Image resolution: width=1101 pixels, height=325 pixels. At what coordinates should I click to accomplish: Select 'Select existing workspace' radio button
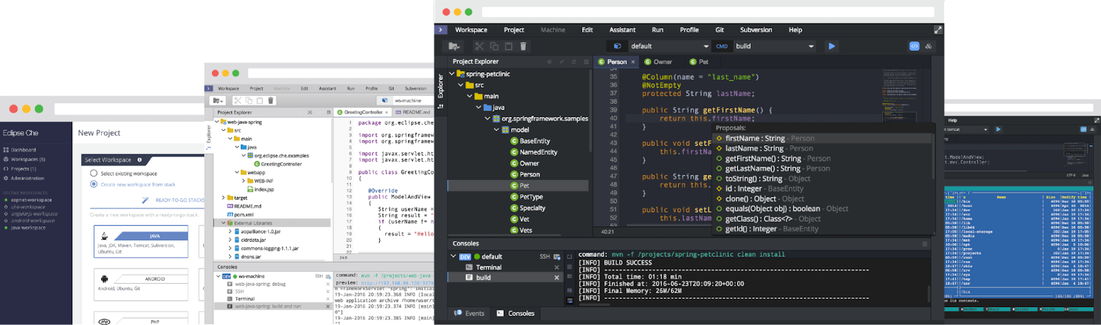click(94, 174)
